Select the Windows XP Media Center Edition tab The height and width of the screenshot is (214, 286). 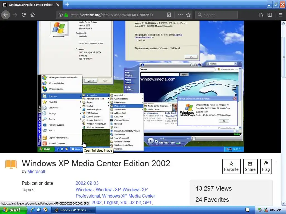tap(31, 5)
